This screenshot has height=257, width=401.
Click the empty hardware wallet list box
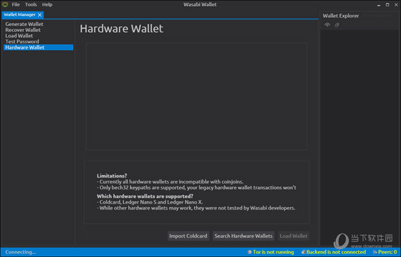pyautogui.click(x=196, y=97)
